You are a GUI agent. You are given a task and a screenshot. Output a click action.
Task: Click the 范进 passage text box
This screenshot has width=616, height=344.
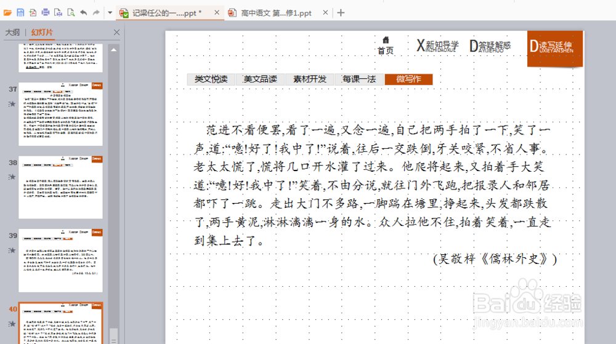click(373, 185)
